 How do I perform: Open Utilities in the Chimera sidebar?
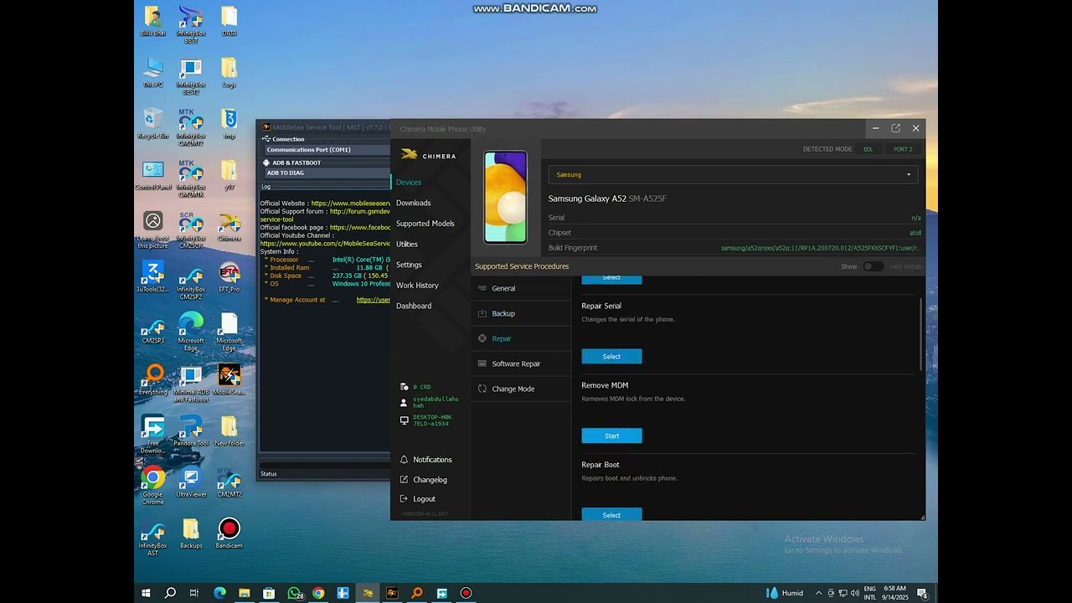[407, 245]
